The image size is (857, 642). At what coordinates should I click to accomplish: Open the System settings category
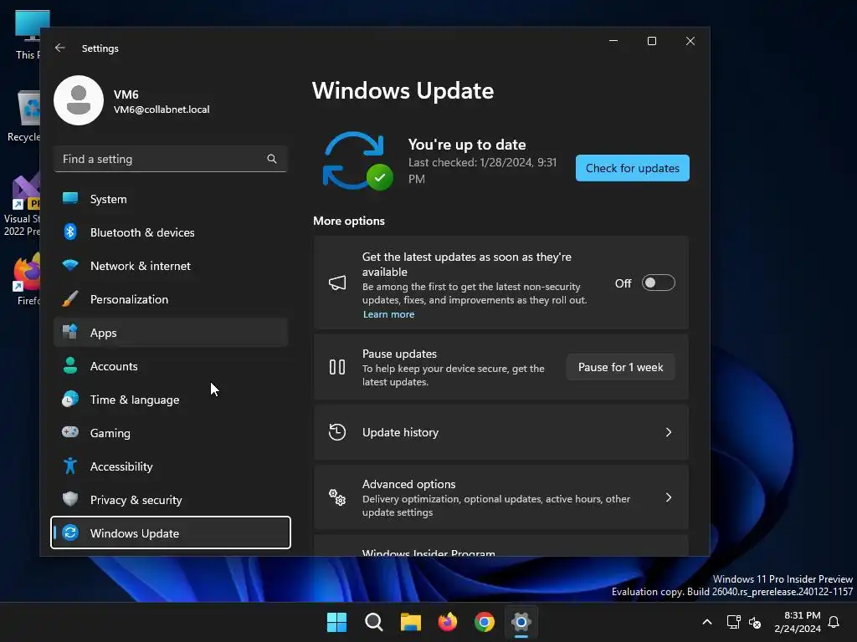point(171,199)
